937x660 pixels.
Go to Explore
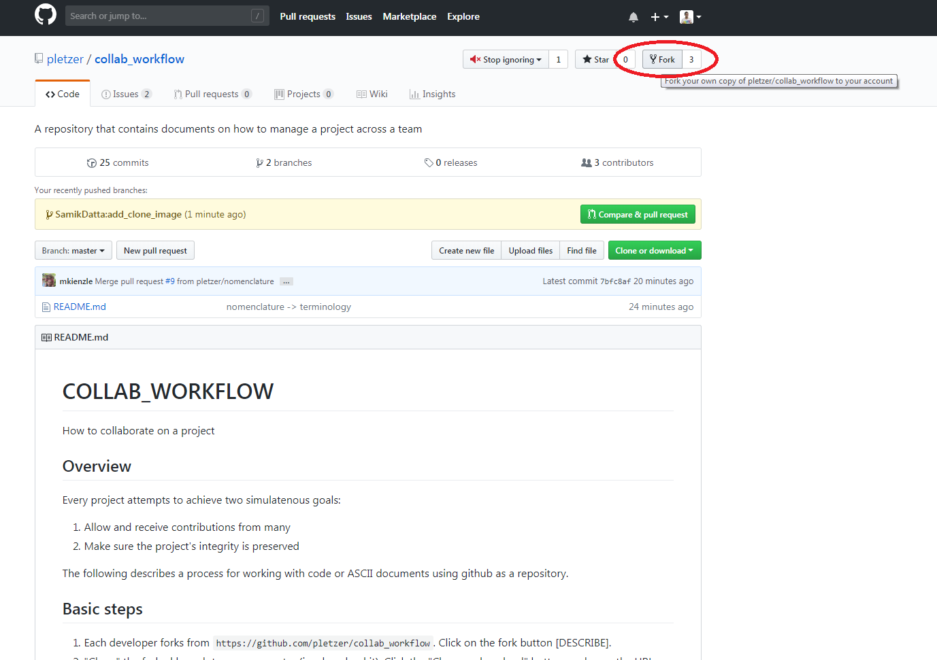[x=463, y=16]
